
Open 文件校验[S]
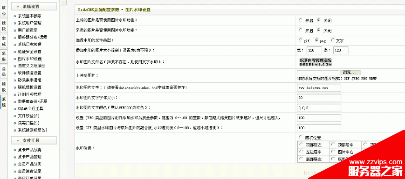tap(28, 116)
